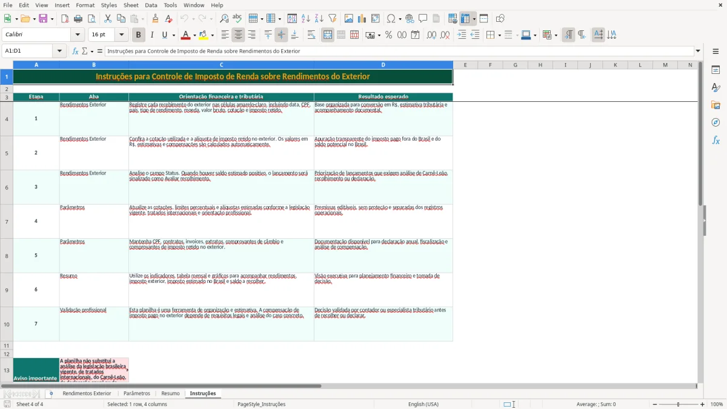Screen dimensions: 727x409
Task: Open sidebar Properties panel
Action: click(x=715, y=70)
